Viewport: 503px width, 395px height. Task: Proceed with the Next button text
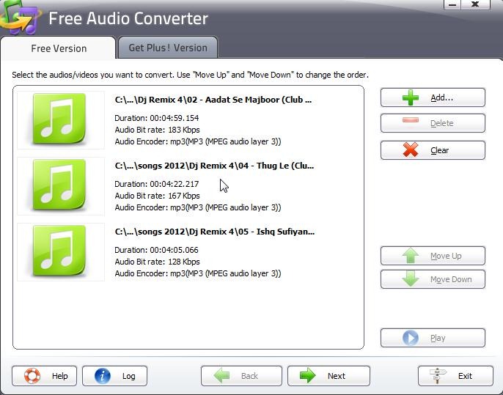click(336, 376)
